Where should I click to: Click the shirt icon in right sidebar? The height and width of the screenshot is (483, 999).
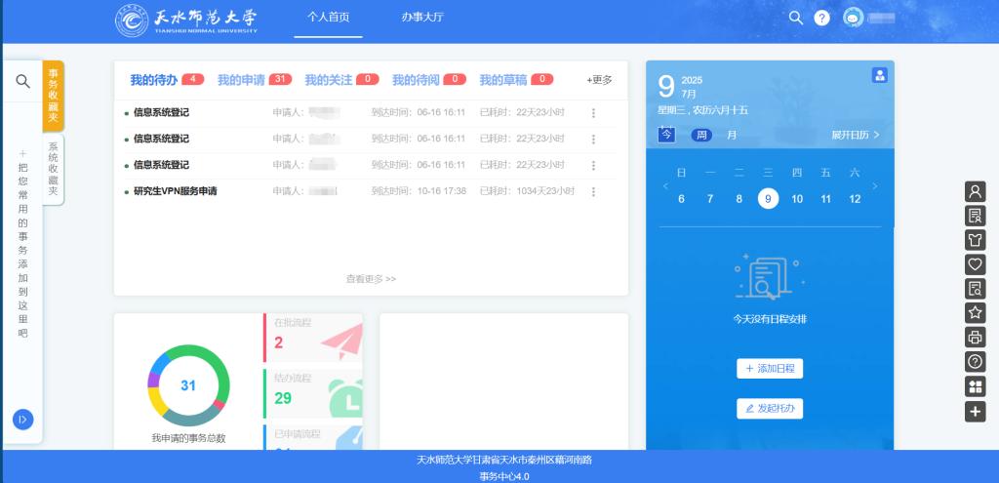(x=975, y=239)
